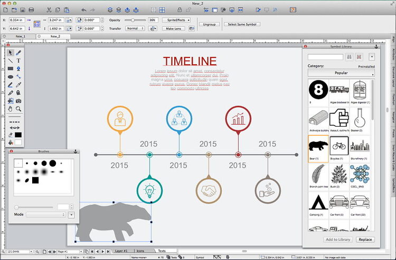Open Help with the question mark icon
The image size is (396, 260).
pos(293,9)
